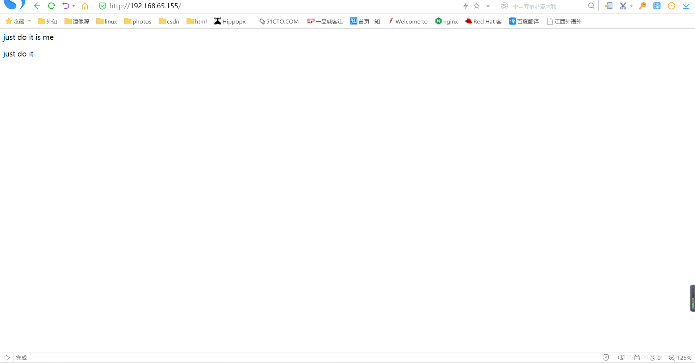Viewport: 695px width, 363px height.
Task: Click the scissors screenshot tool
Action: (x=623, y=6)
